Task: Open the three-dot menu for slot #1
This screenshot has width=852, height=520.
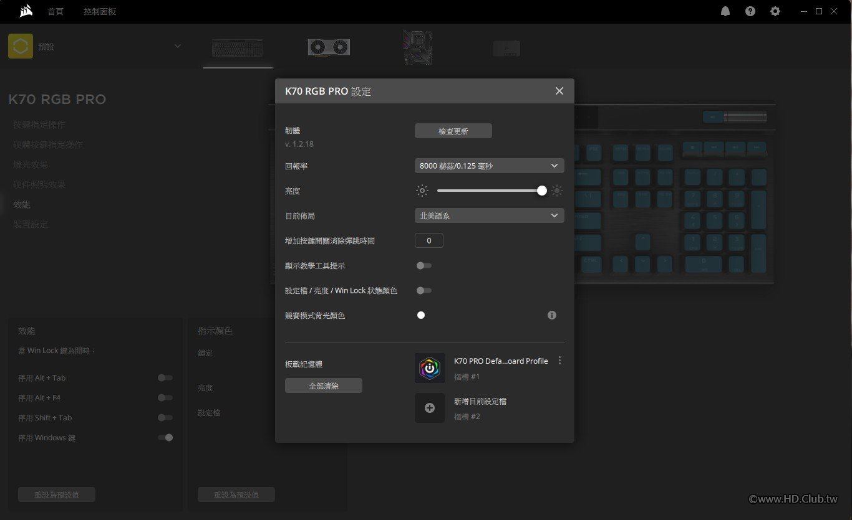Action: (x=559, y=361)
